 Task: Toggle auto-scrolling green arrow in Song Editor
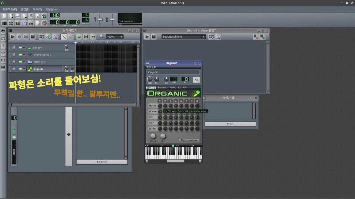(79, 36)
